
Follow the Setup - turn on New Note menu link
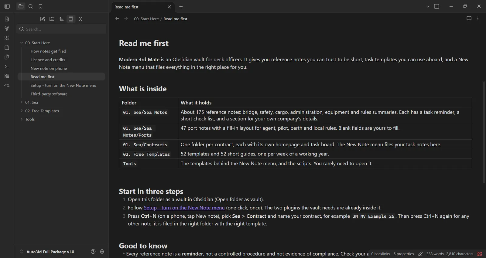click(184, 208)
